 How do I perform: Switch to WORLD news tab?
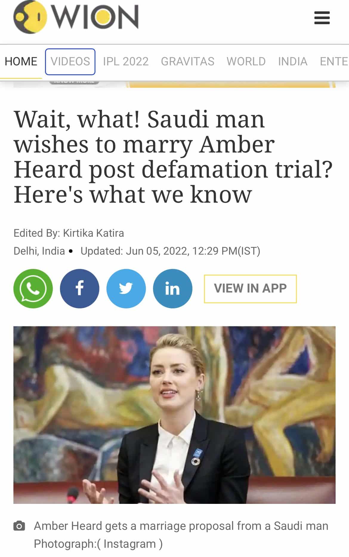[x=246, y=61]
